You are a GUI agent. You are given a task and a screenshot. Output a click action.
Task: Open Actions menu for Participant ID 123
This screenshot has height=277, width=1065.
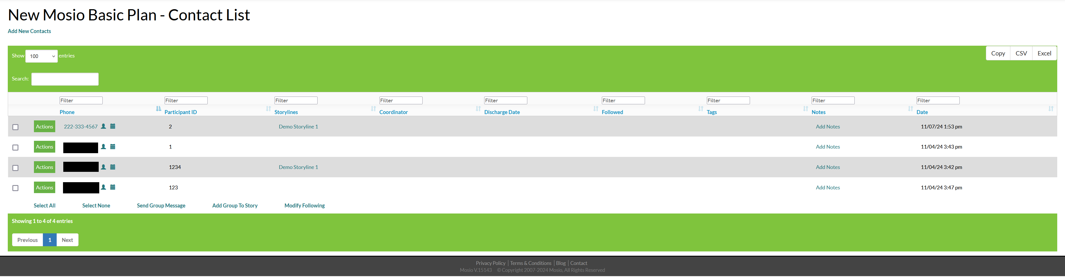[x=45, y=188]
